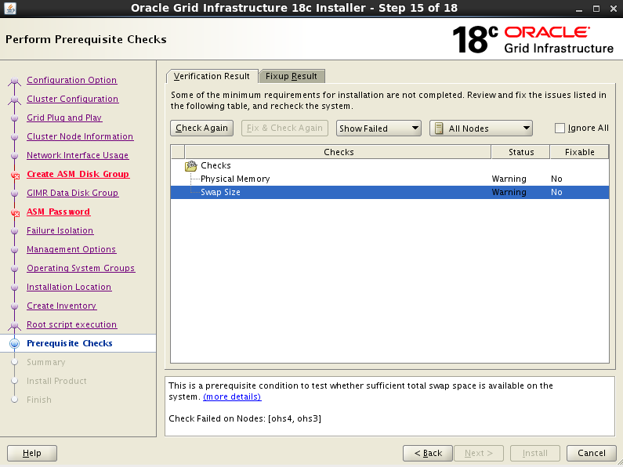Click the current step marker beside Prerequisite Checks
Screen dimensions: 623x467
tap(15, 343)
